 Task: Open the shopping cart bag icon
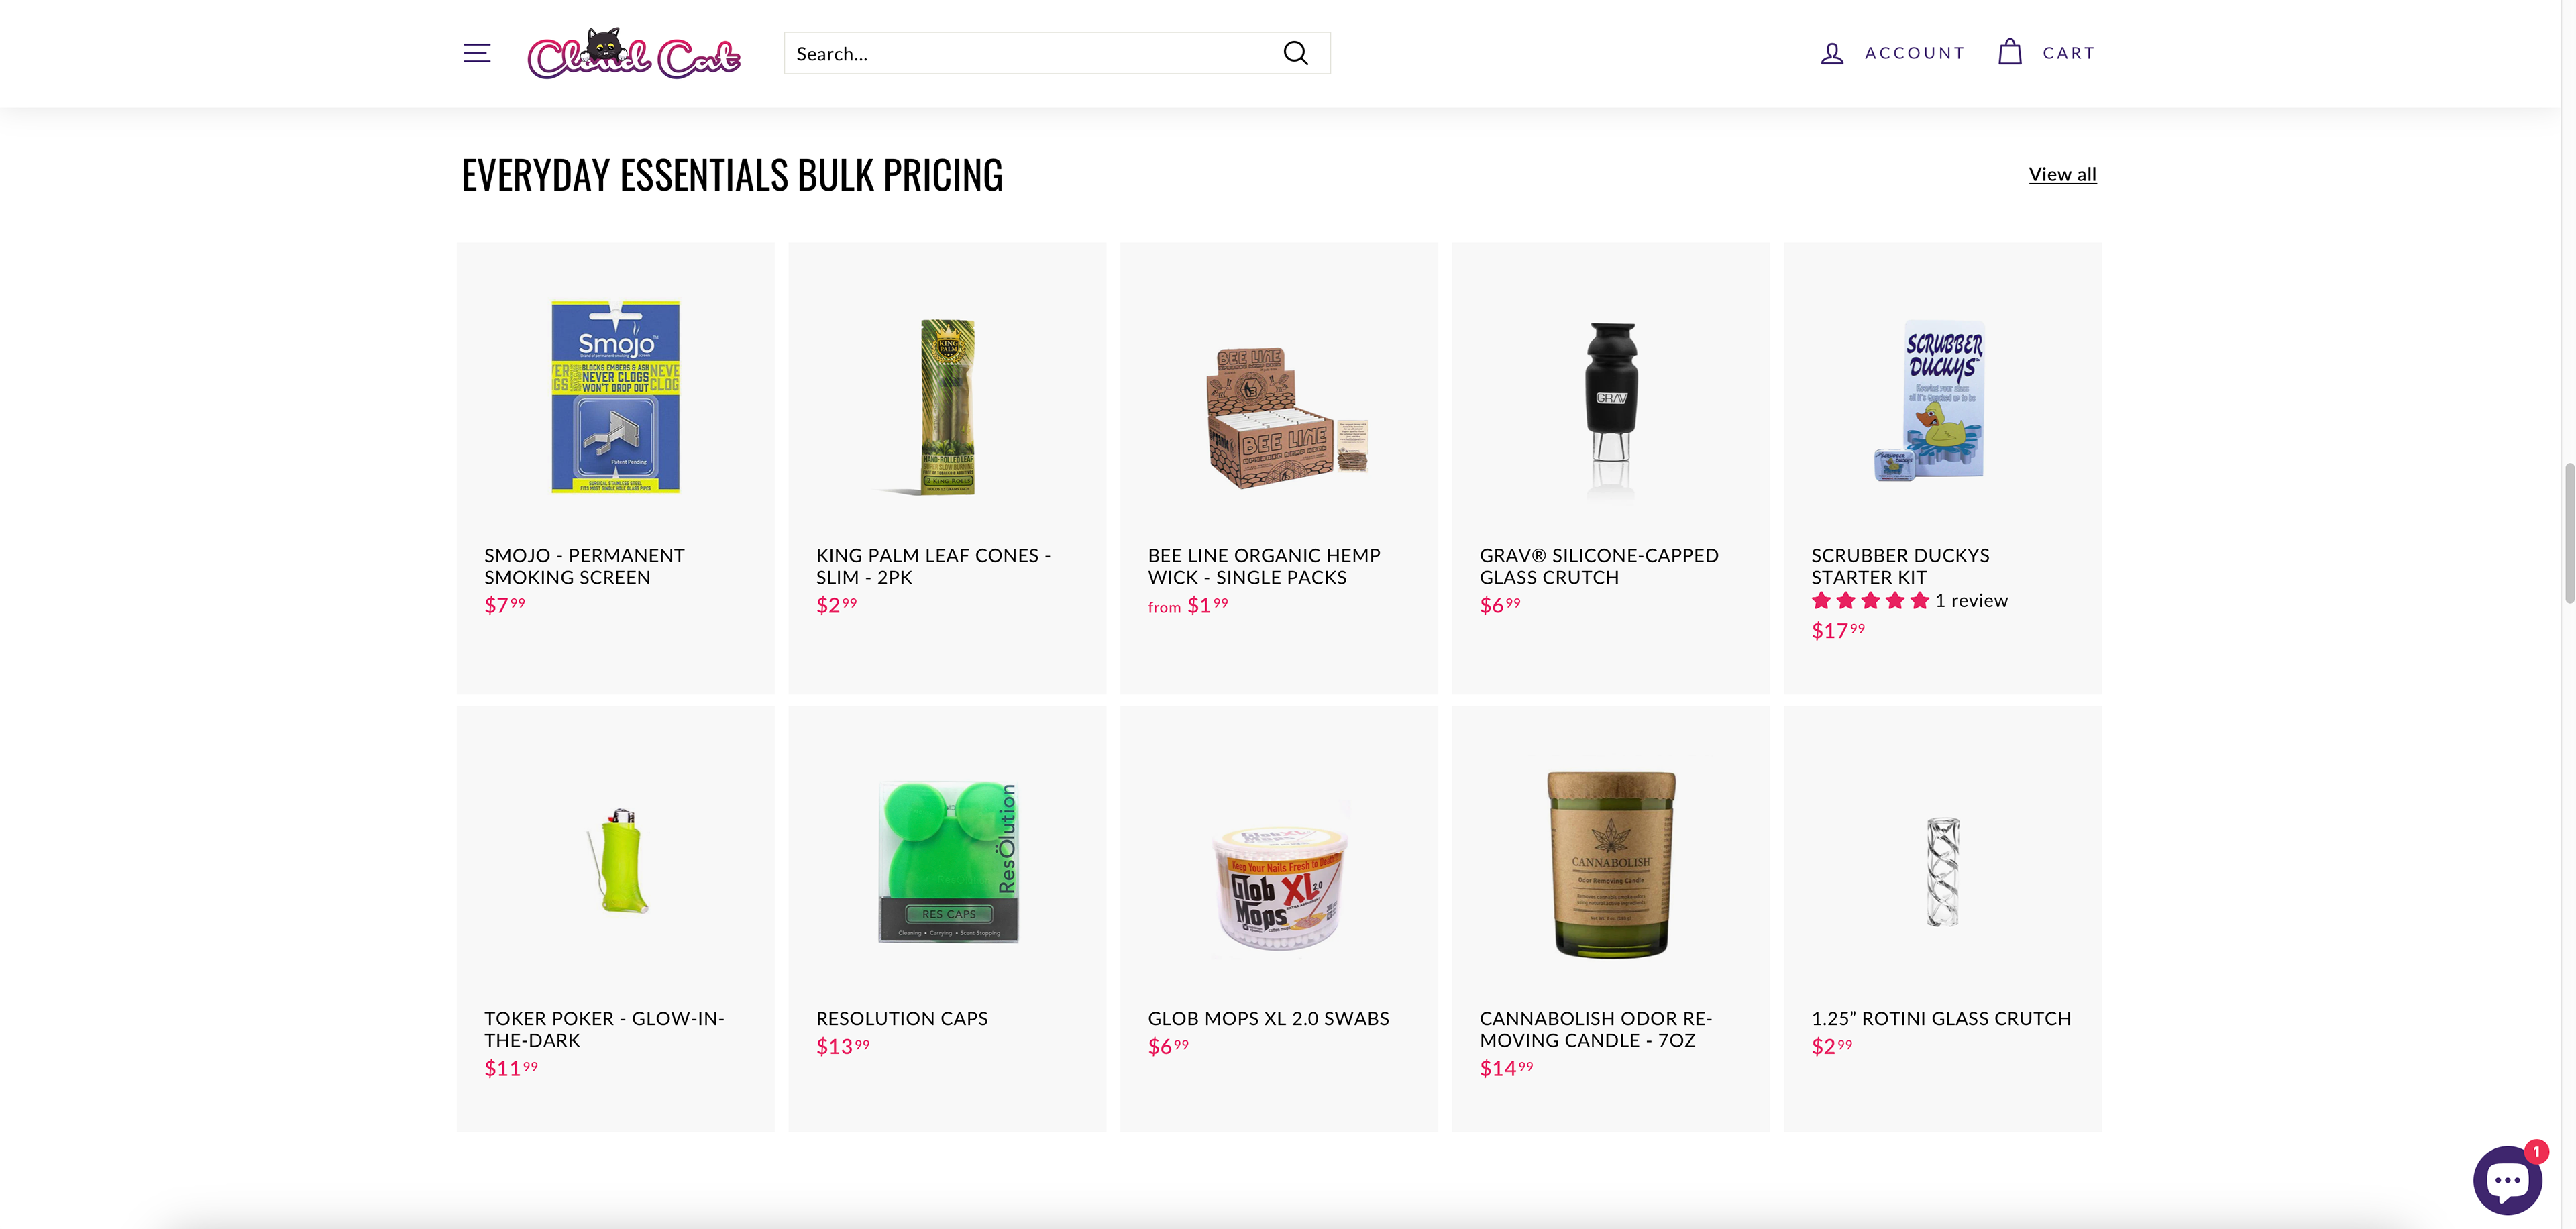pos(2009,52)
